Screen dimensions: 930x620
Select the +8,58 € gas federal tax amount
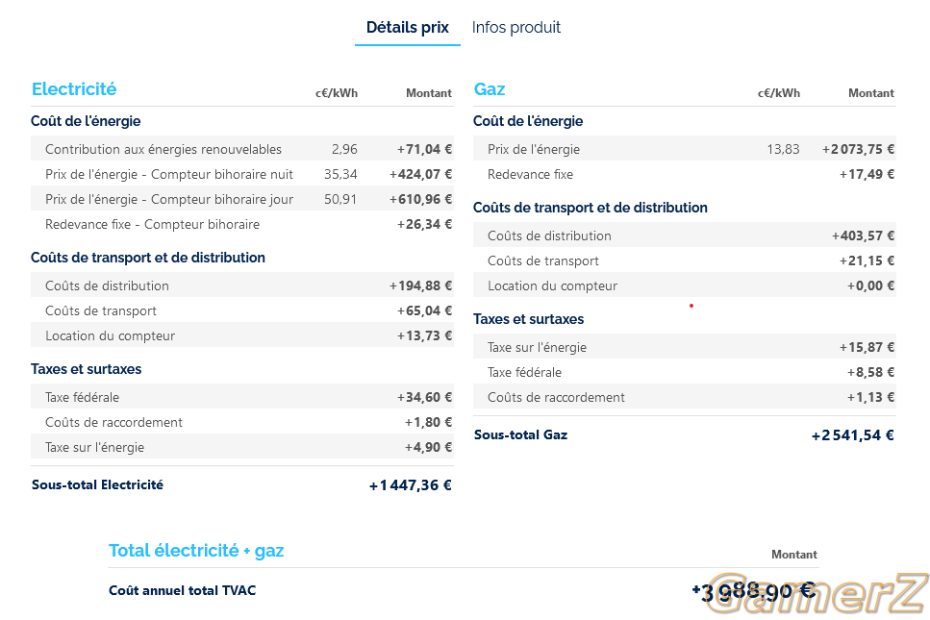[x=870, y=372]
